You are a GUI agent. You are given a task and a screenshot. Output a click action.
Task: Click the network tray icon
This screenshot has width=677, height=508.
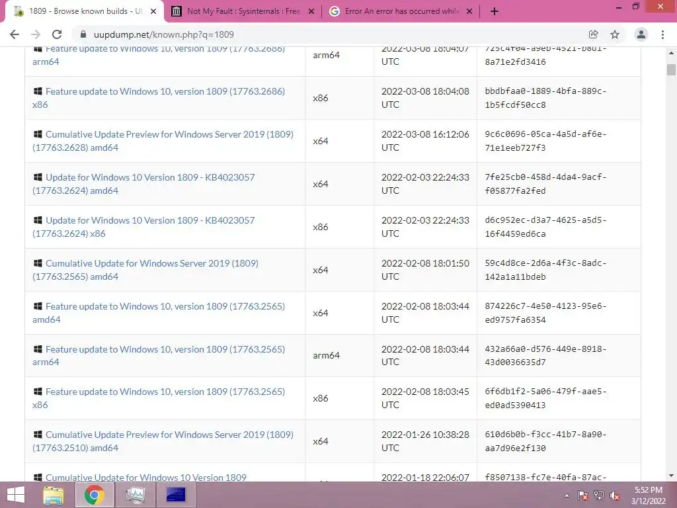point(599,495)
